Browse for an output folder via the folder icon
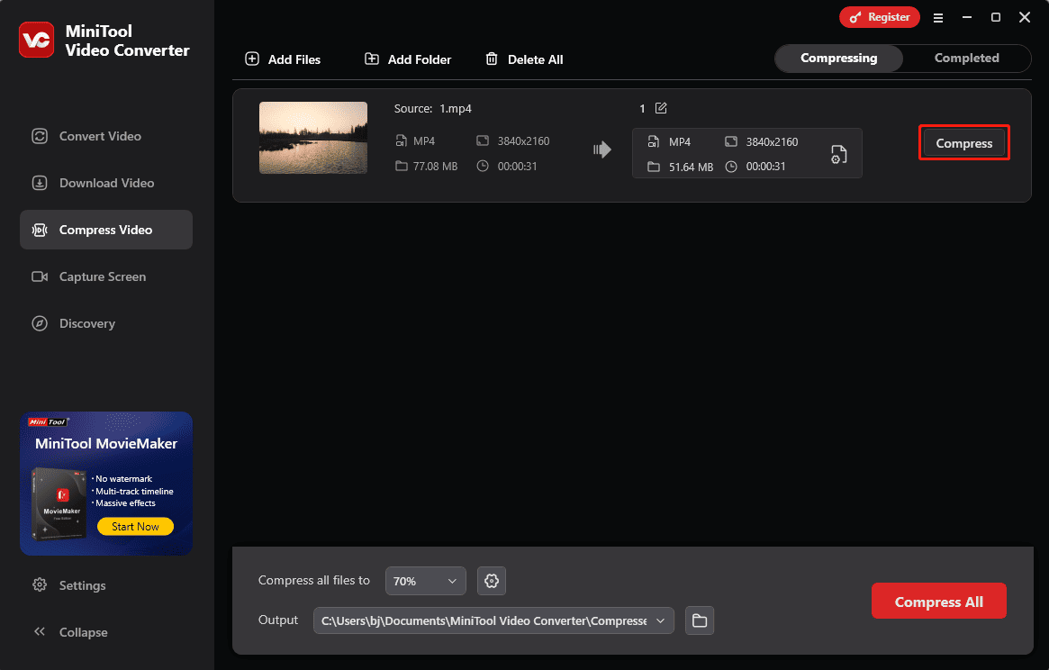 tap(700, 620)
